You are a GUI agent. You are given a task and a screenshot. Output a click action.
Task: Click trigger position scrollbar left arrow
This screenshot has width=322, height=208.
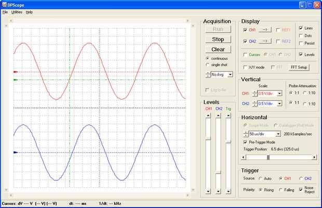pos(244,158)
